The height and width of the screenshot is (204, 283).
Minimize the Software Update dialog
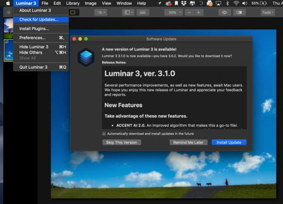coord(80,39)
